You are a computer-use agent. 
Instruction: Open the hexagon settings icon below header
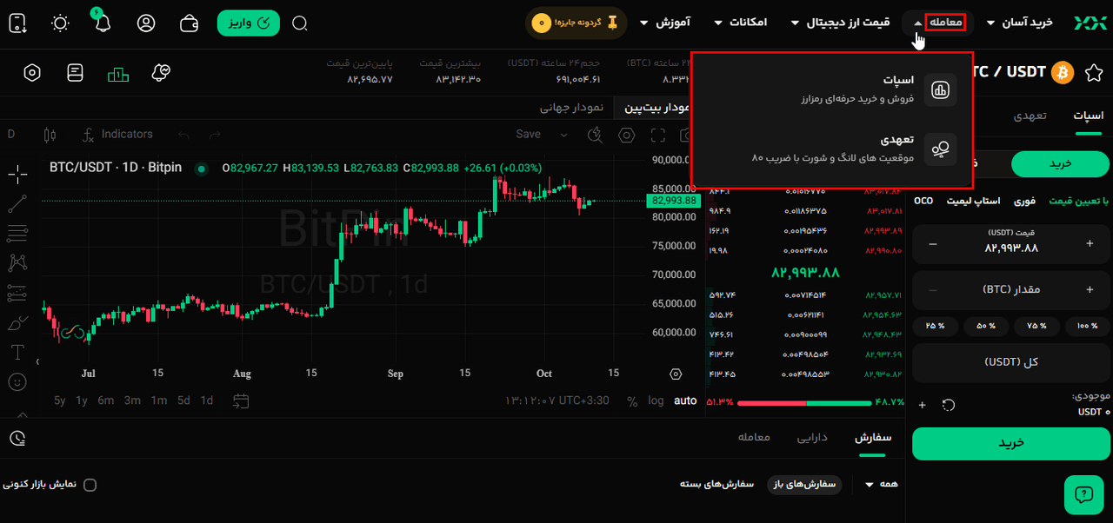click(32, 73)
